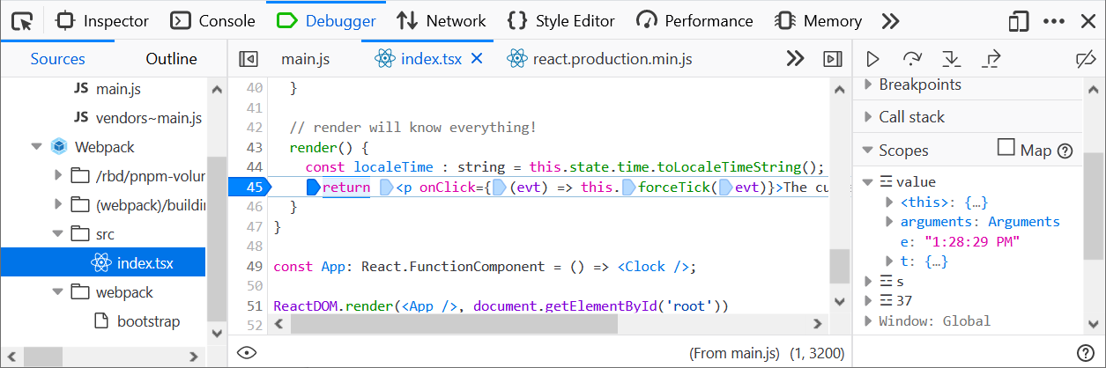Collapse the src folder
The height and width of the screenshot is (368, 1106).
[x=59, y=234]
